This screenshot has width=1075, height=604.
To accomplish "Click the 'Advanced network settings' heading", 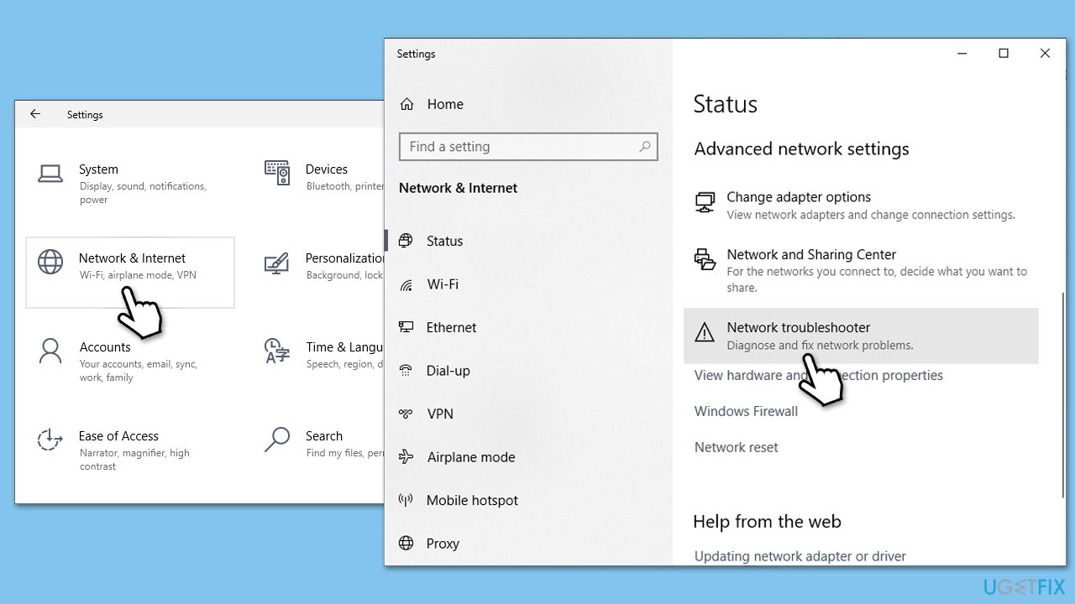I will [x=802, y=148].
